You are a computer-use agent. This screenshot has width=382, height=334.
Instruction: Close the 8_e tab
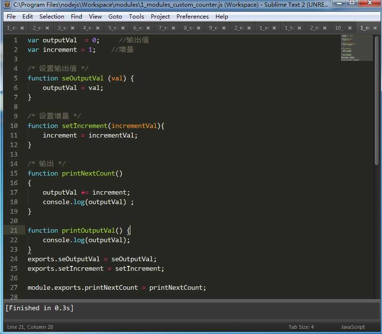[199, 28]
